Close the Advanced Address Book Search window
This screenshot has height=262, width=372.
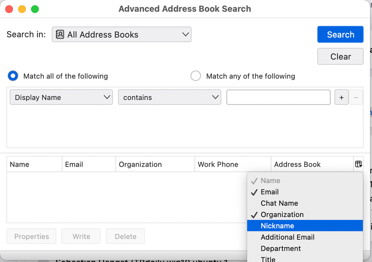(x=9, y=9)
